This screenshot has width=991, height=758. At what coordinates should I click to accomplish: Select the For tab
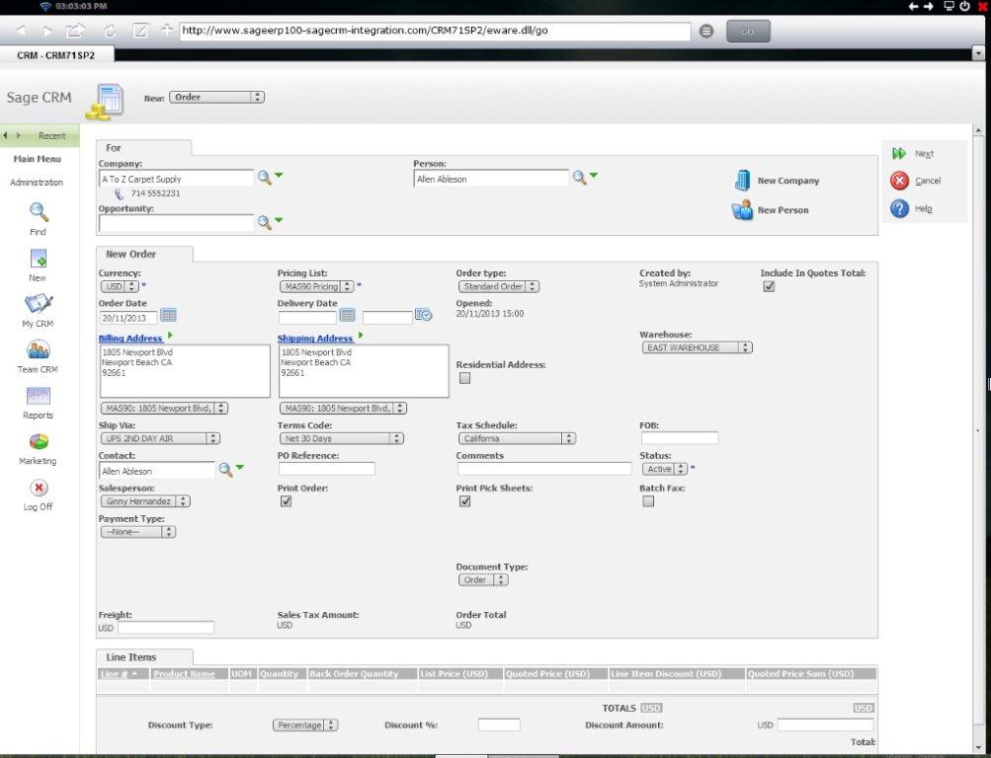click(x=143, y=148)
